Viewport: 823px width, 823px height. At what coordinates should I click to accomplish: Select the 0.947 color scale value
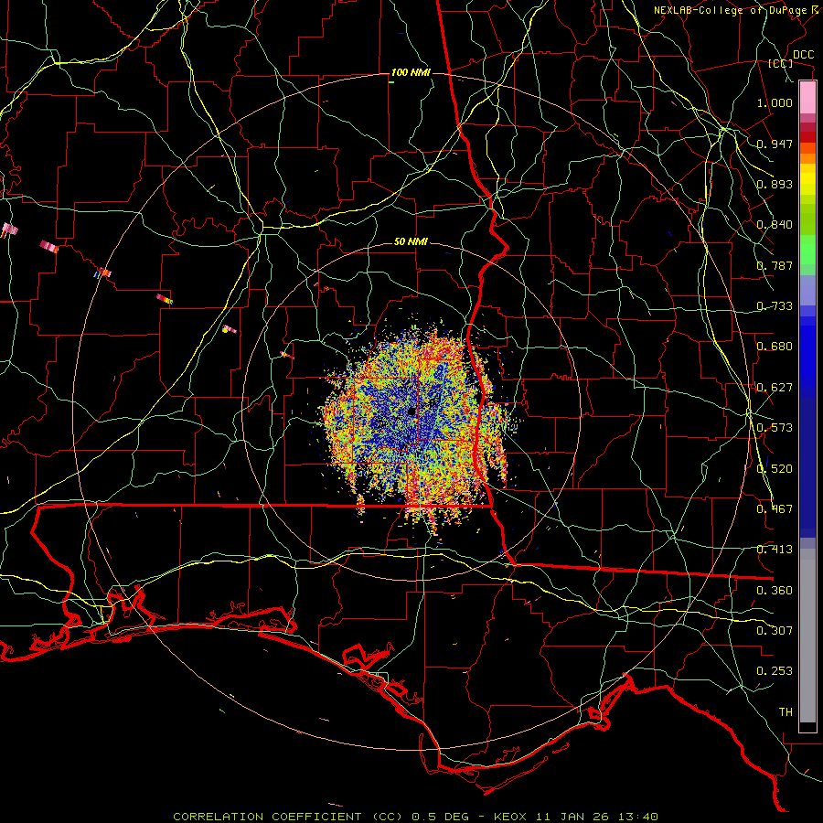pyautogui.click(x=775, y=144)
